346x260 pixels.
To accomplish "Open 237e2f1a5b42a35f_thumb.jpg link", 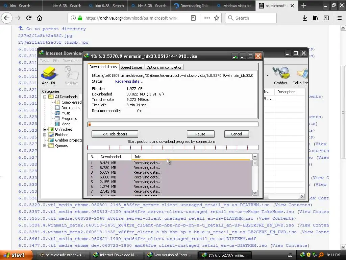I will click(53, 42).
